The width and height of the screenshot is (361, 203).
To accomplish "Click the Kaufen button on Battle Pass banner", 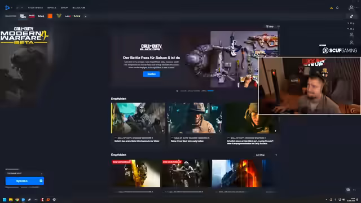I will coord(152,74).
